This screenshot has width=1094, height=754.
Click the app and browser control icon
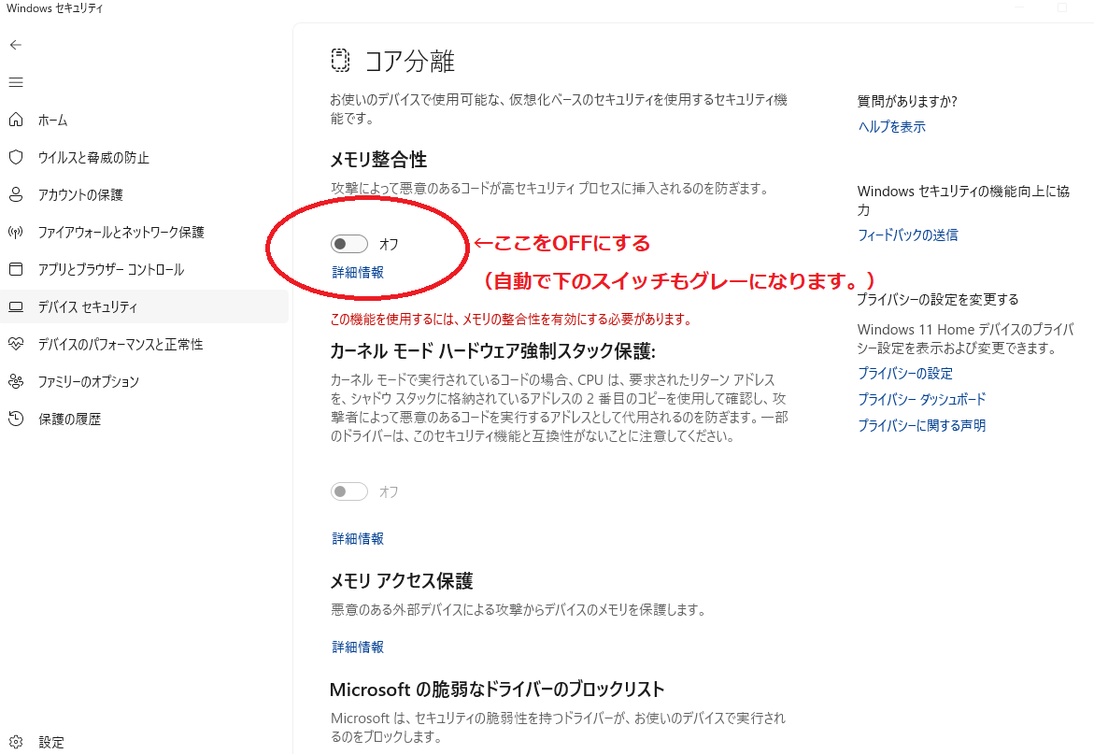coord(16,269)
